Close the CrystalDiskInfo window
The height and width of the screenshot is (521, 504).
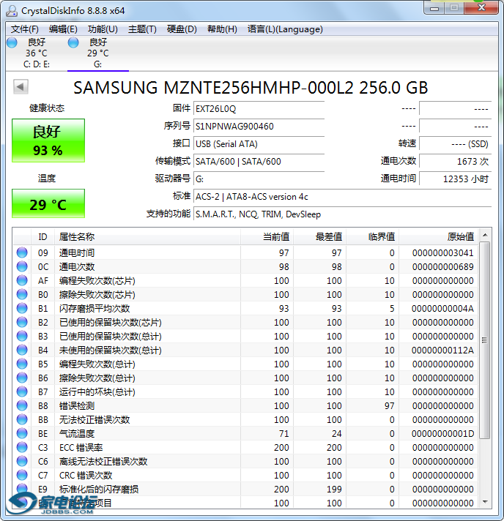click(481, 7)
